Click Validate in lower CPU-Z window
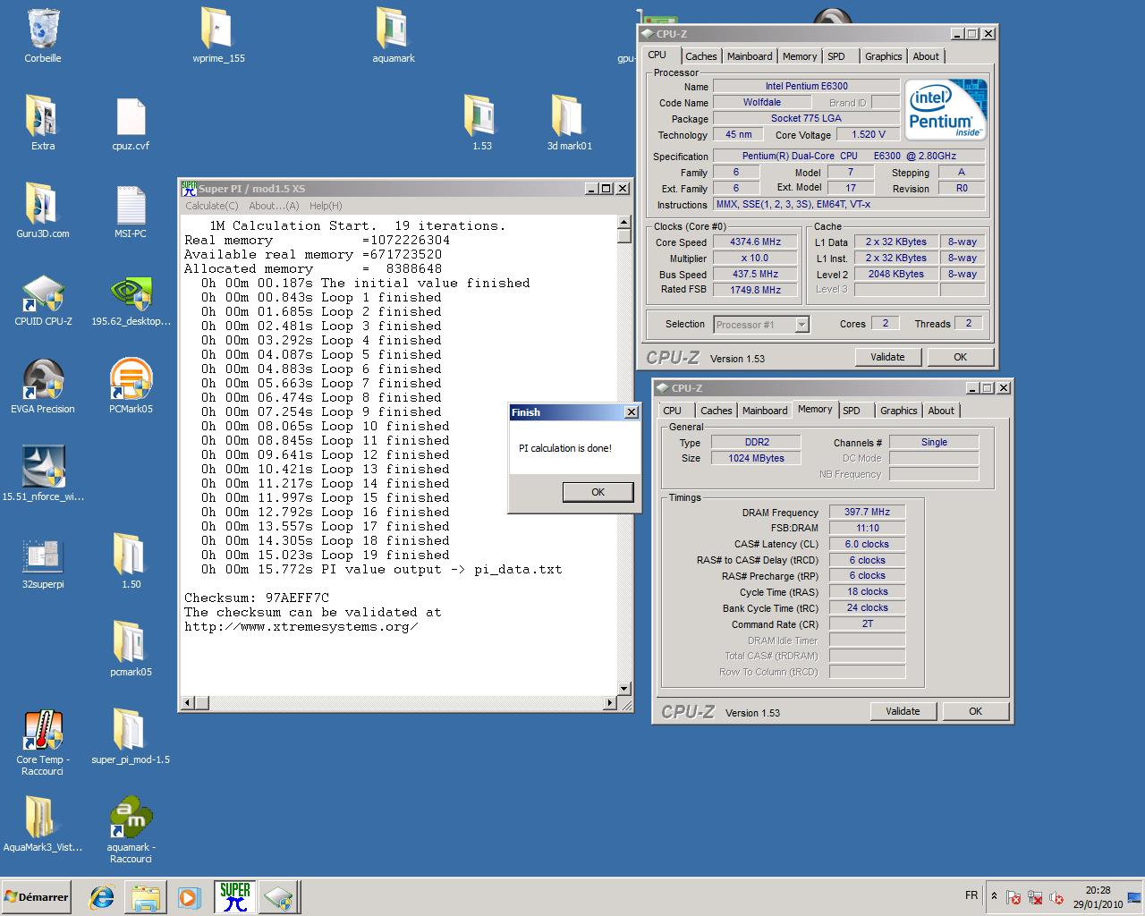 point(903,711)
